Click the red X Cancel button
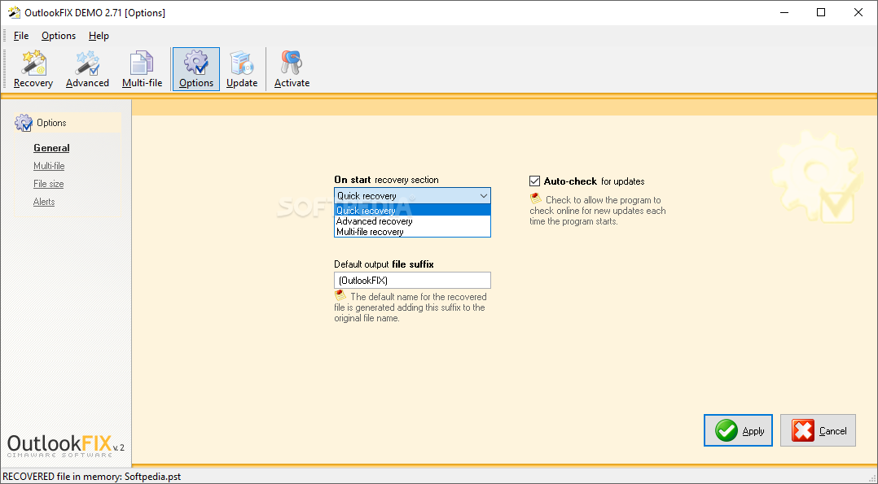Image resolution: width=878 pixels, height=484 pixels. pos(818,430)
